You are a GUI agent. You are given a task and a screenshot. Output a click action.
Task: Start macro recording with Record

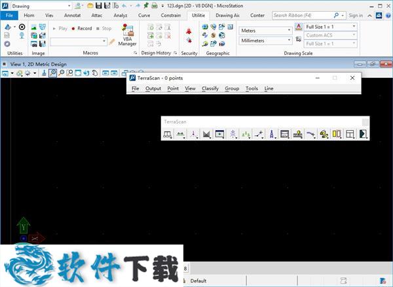click(x=82, y=29)
